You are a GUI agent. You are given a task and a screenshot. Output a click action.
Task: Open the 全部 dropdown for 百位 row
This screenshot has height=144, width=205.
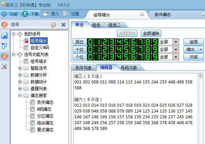coord(176,42)
